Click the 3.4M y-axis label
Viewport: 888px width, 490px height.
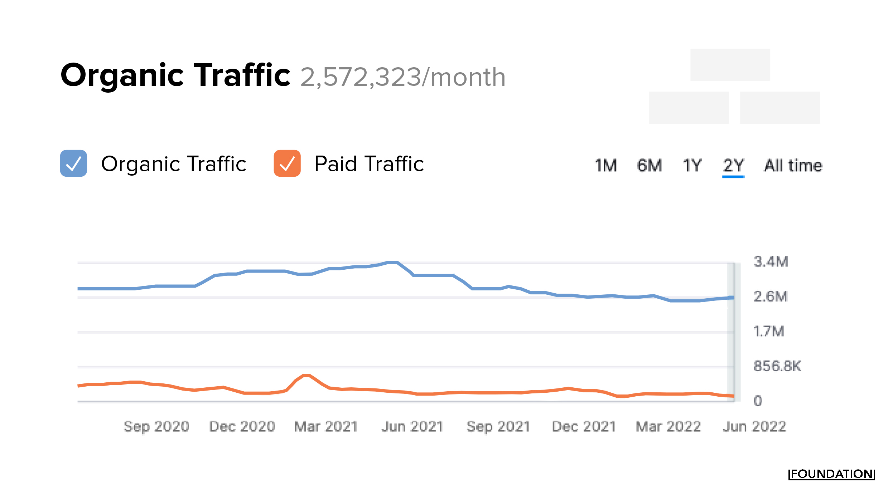coord(771,262)
